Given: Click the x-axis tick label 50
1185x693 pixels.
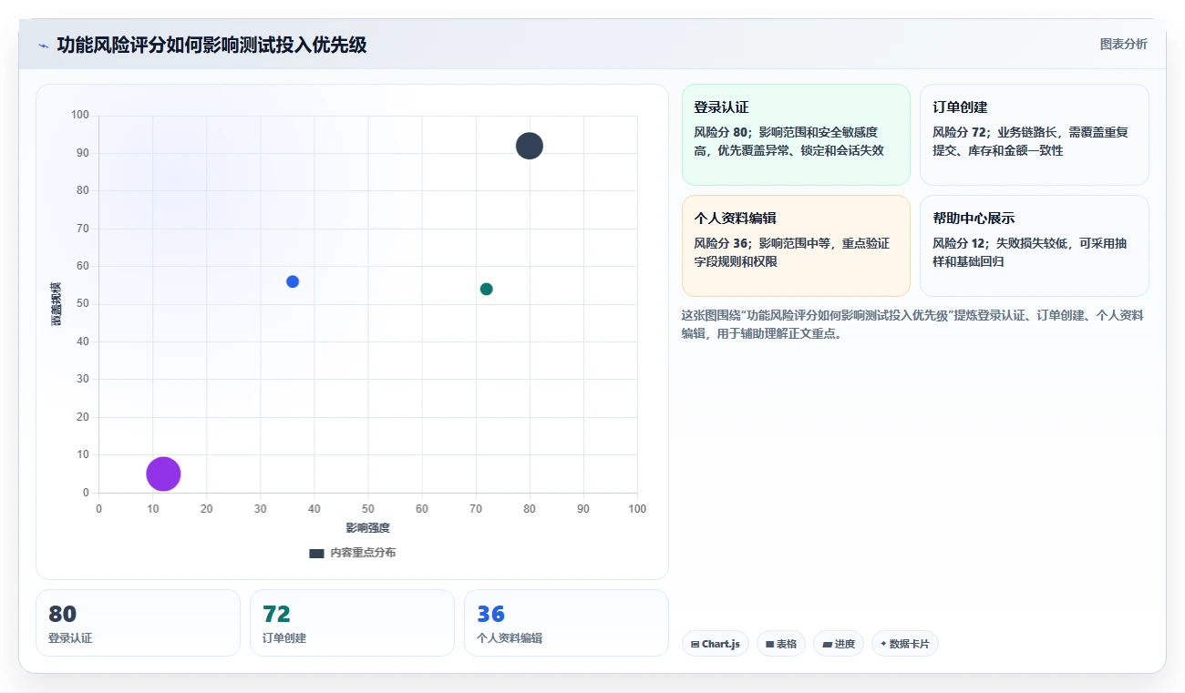Looking at the screenshot, I should 368,509.
